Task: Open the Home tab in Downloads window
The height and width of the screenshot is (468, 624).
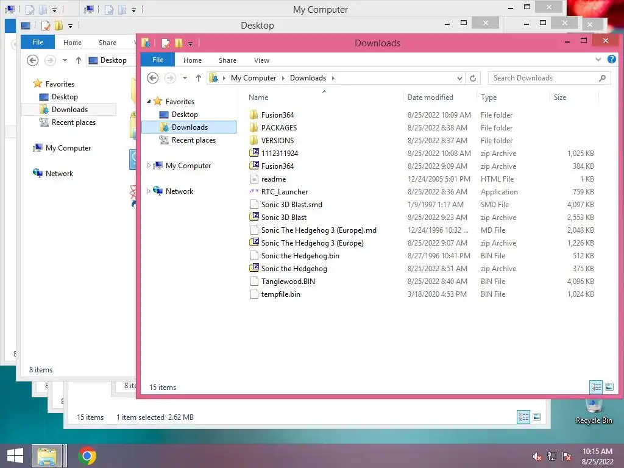Action: (x=193, y=60)
